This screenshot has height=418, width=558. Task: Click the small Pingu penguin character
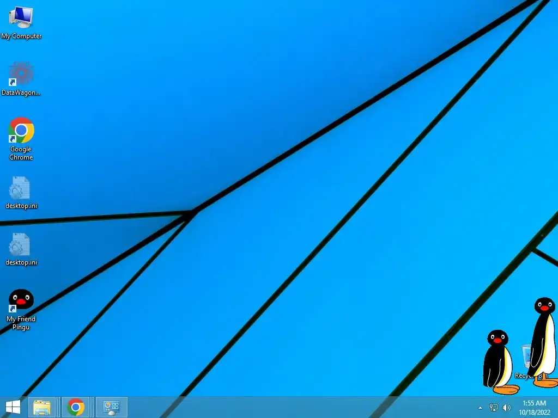pos(499,362)
